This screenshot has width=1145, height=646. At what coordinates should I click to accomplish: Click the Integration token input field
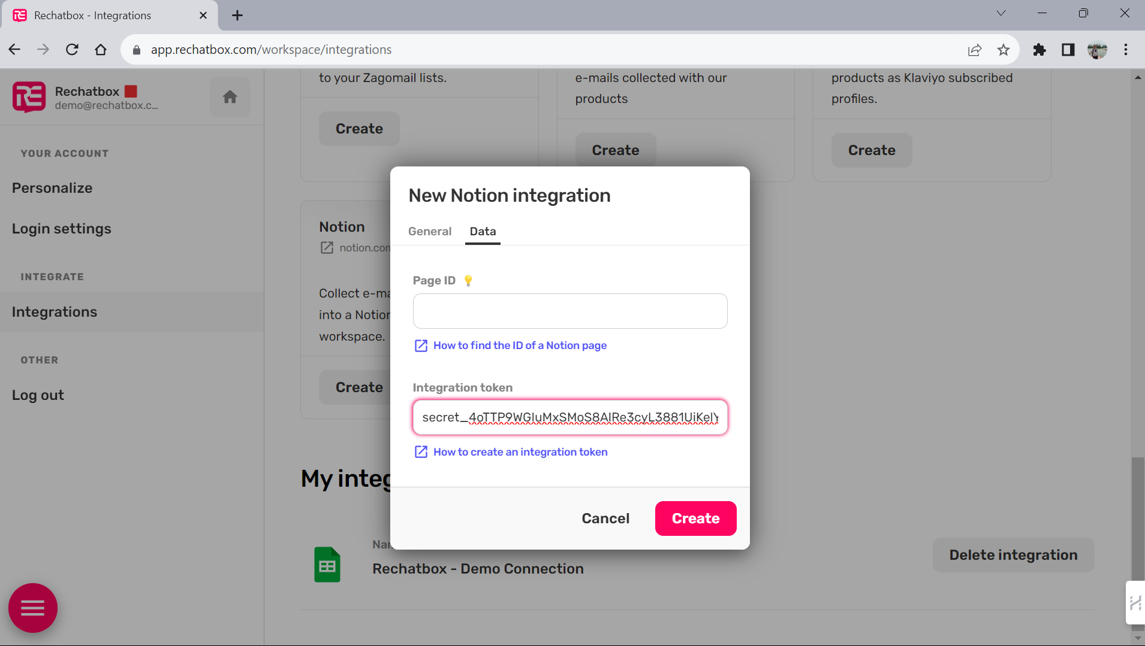(570, 417)
